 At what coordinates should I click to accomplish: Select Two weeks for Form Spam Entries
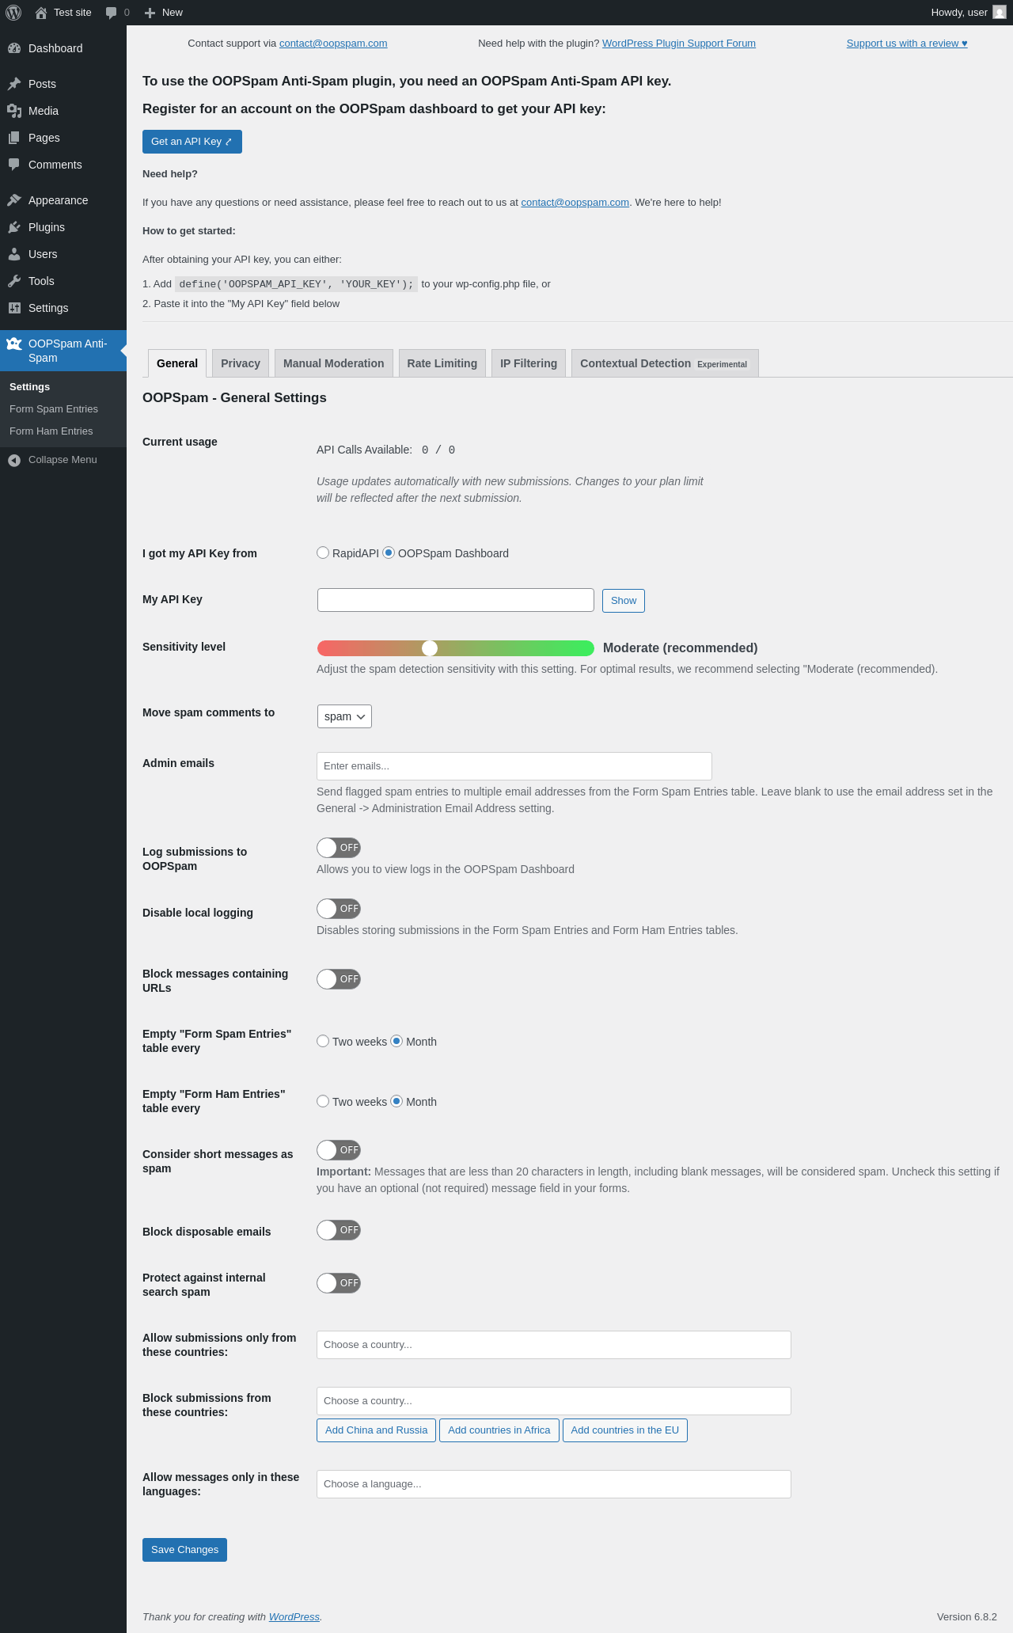tap(323, 1041)
